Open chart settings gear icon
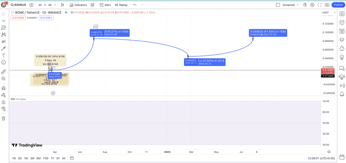 (313, 5)
